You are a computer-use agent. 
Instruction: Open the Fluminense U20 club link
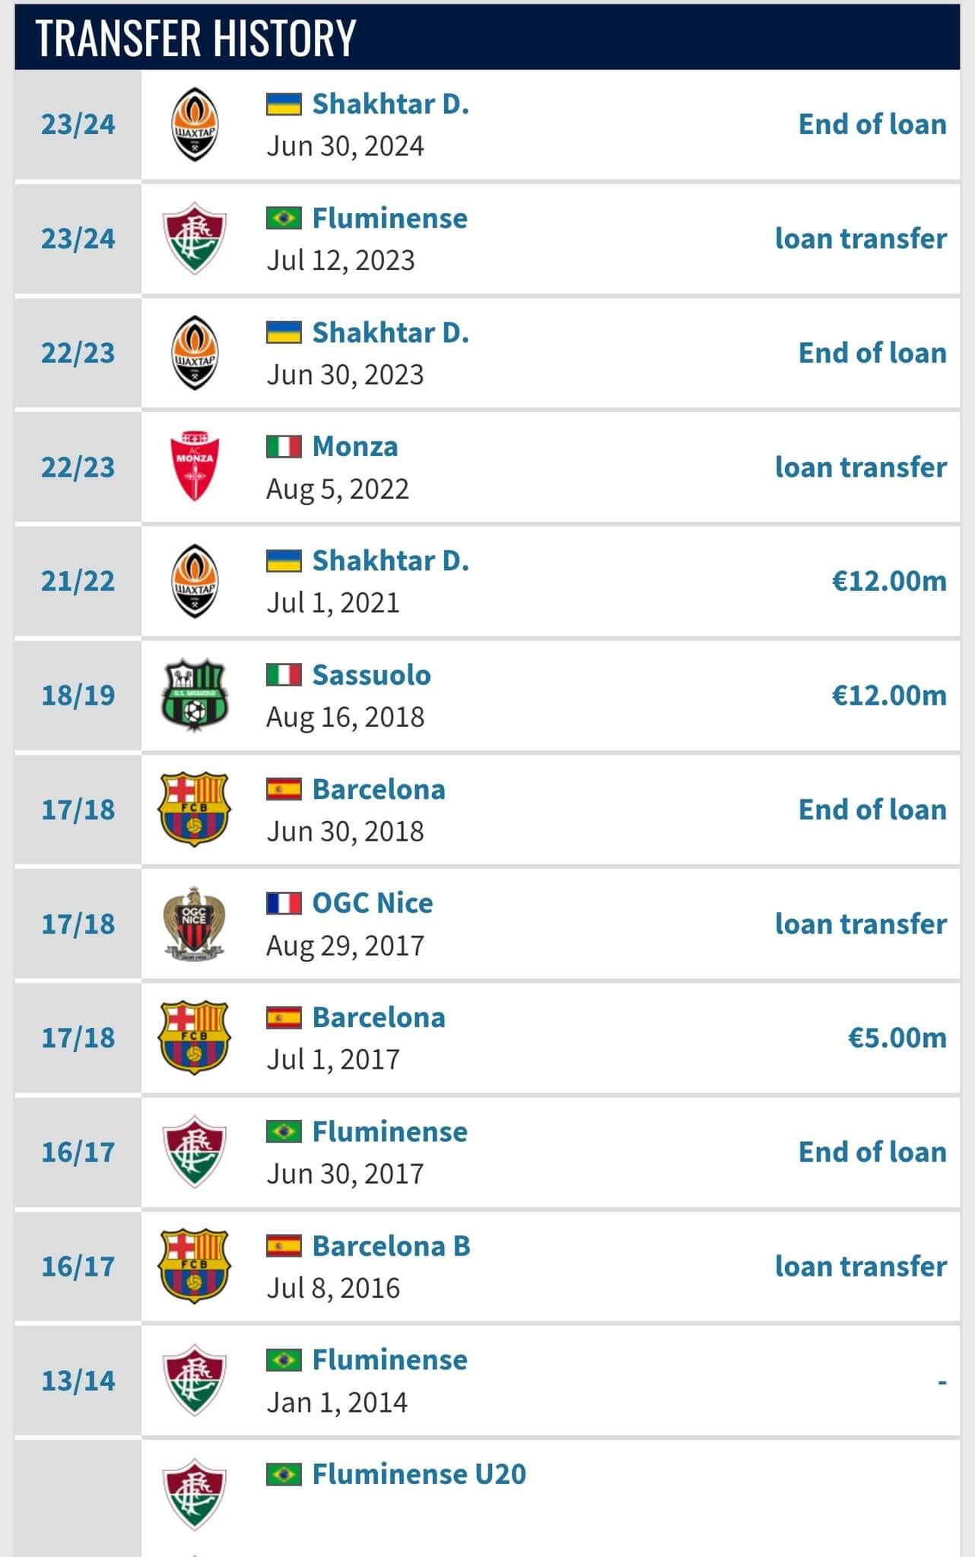click(419, 1474)
